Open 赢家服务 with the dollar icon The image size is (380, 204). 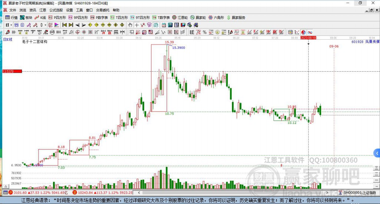[x=236, y=17]
